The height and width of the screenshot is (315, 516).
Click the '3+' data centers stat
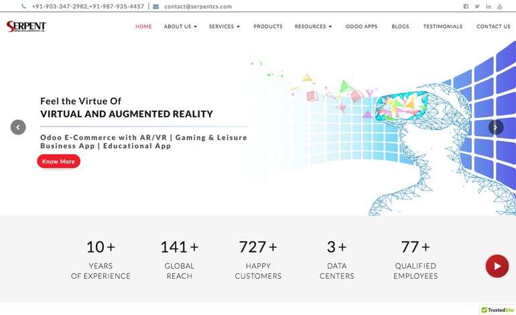[336, 247]
